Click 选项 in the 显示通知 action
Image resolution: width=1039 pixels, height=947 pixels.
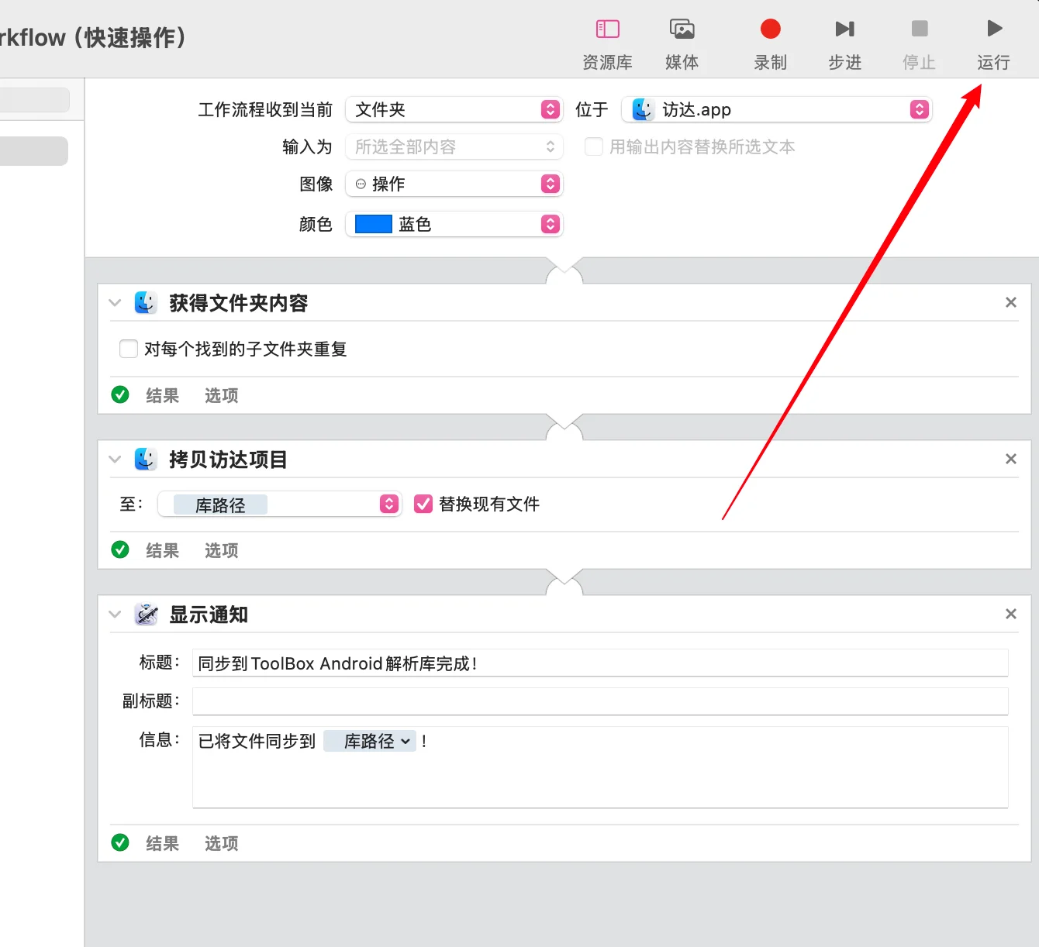[x=221, y=844]
